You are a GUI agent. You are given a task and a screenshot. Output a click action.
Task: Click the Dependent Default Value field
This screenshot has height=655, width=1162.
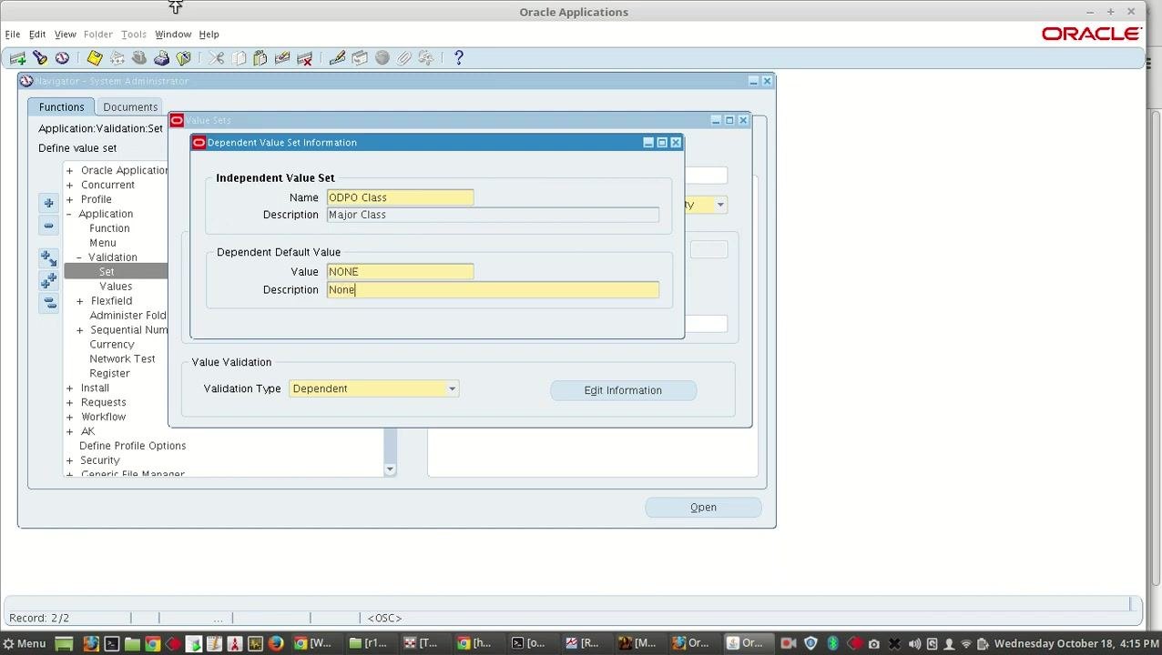click(400, 272)
